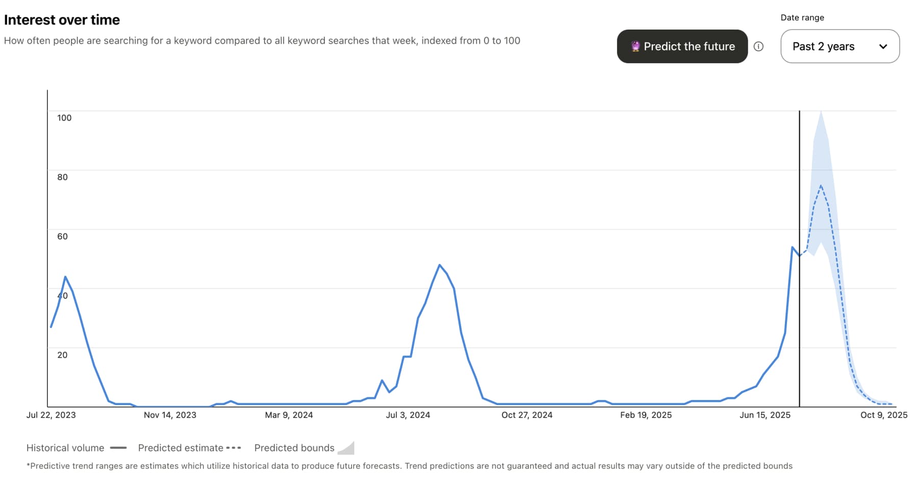Open the info icon beside Predict button

coord(758,46)
